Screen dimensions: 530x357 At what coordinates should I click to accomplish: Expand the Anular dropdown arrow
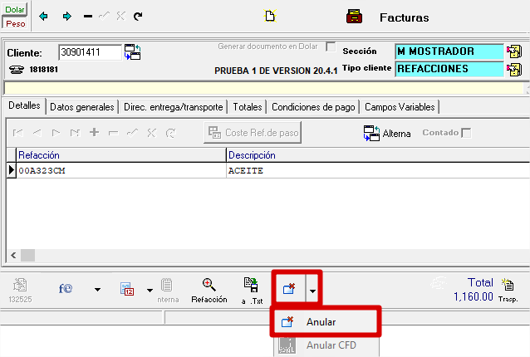pyautogui.click(x=312, y=291)
